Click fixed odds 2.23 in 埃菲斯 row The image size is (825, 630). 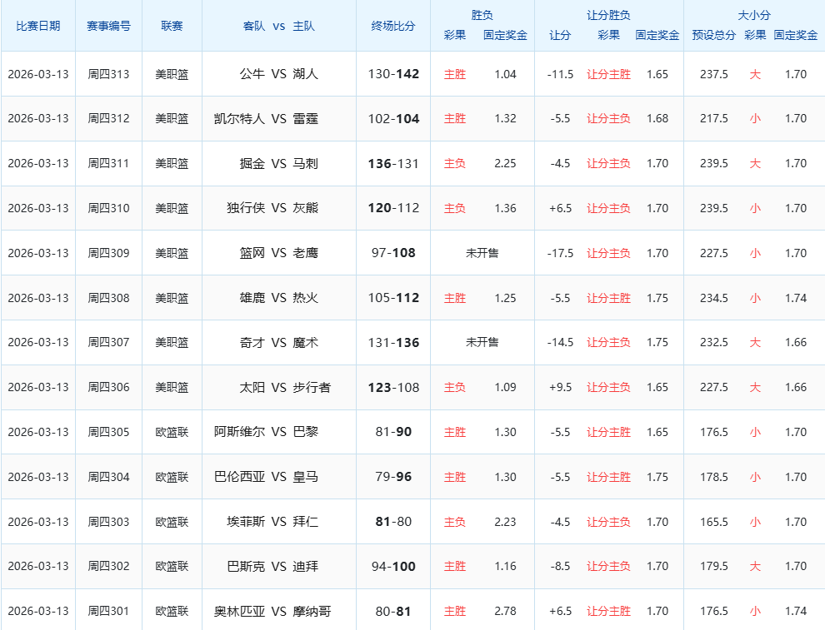pyautogui.click(x=505, y=523)
